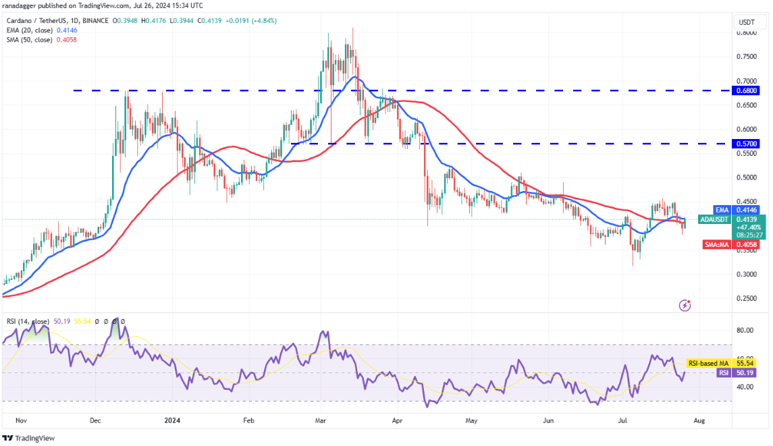This screenshot has width=773, height=446.
Task: Click the Mar label on time axis
Action: 321,420
